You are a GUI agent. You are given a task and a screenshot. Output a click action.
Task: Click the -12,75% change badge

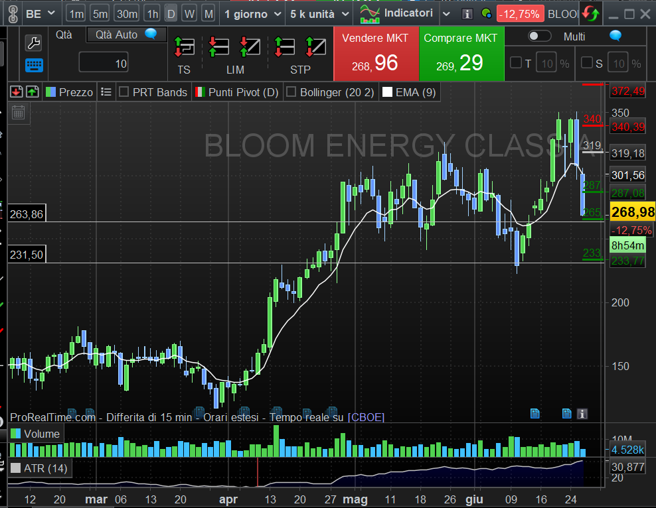tap(521, 14)
